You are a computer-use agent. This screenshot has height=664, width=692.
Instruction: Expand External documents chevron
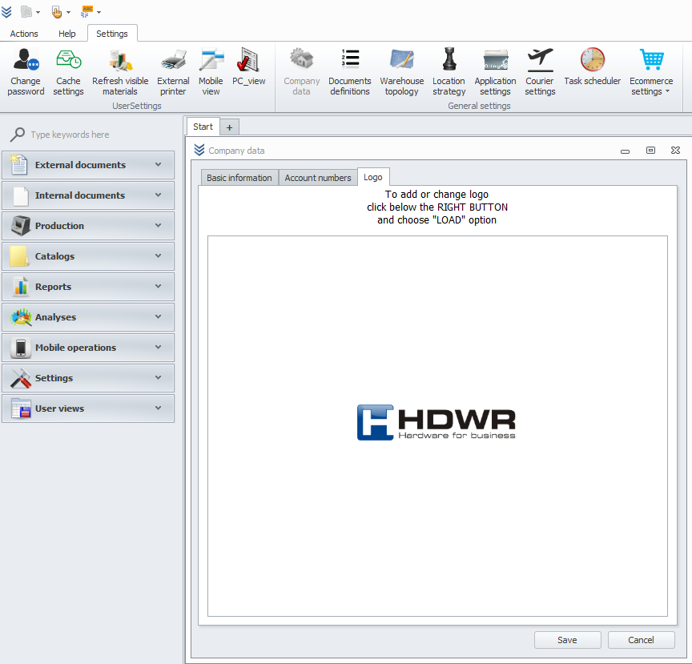pyautogui.click(x=158, y=165)
